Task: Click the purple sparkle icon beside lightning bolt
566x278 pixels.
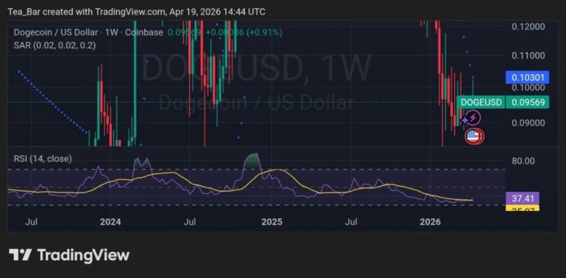Action: pos(465,120)
